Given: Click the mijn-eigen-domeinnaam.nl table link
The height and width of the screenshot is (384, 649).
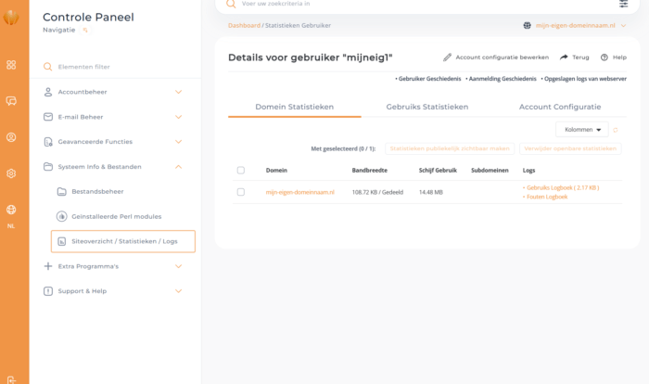Looking at the screenshot, I should click(x=300, y=192).
